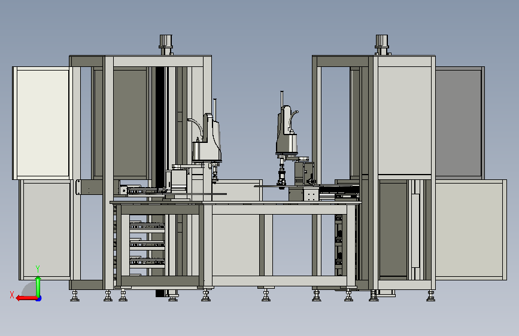519x336 pixels.
Task: Click the green Y axis arrow of the triad
Action: (x=38, y=286)
